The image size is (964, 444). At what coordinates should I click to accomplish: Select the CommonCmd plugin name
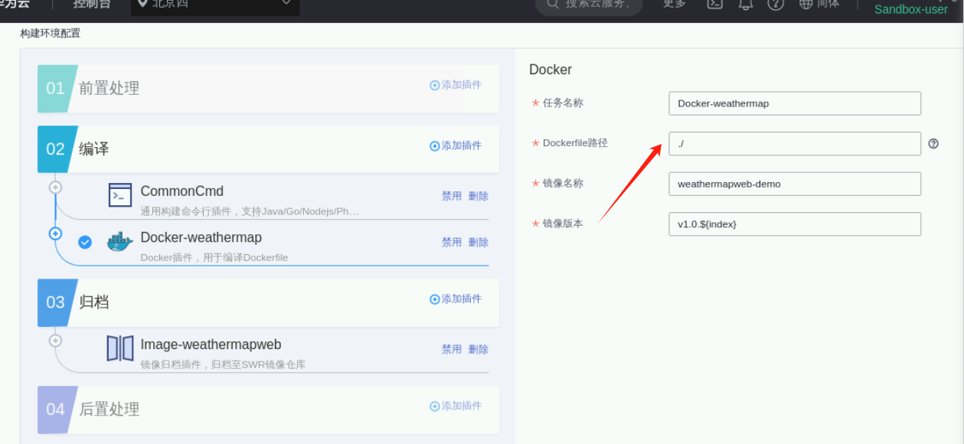point(182,191)
